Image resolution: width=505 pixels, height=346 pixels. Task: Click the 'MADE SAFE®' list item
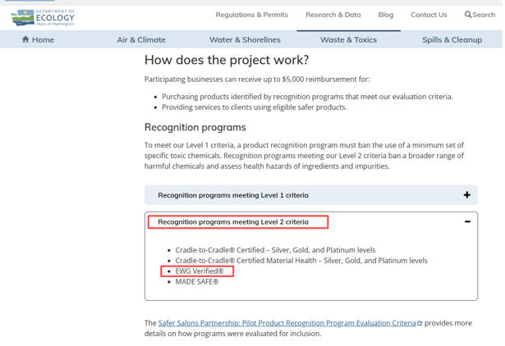pos(197,282)
